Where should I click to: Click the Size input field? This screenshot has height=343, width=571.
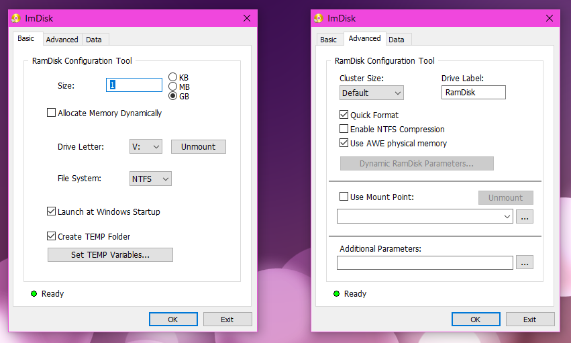(x=134, y=85)
